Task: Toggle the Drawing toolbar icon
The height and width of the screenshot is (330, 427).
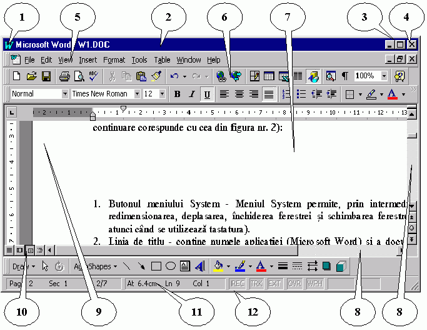Action: [313, 76]
